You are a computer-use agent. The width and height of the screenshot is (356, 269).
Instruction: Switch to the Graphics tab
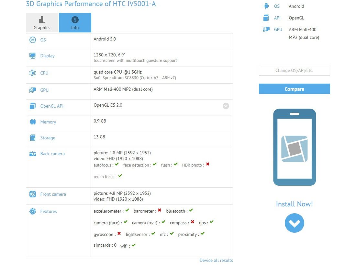(42, 23)
